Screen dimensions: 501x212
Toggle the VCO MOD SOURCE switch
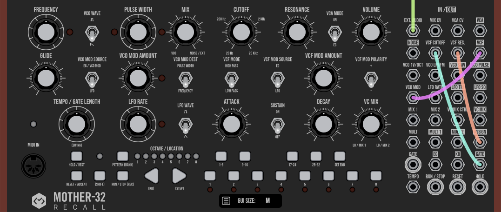pyautogui.click(x=92, y=79)
